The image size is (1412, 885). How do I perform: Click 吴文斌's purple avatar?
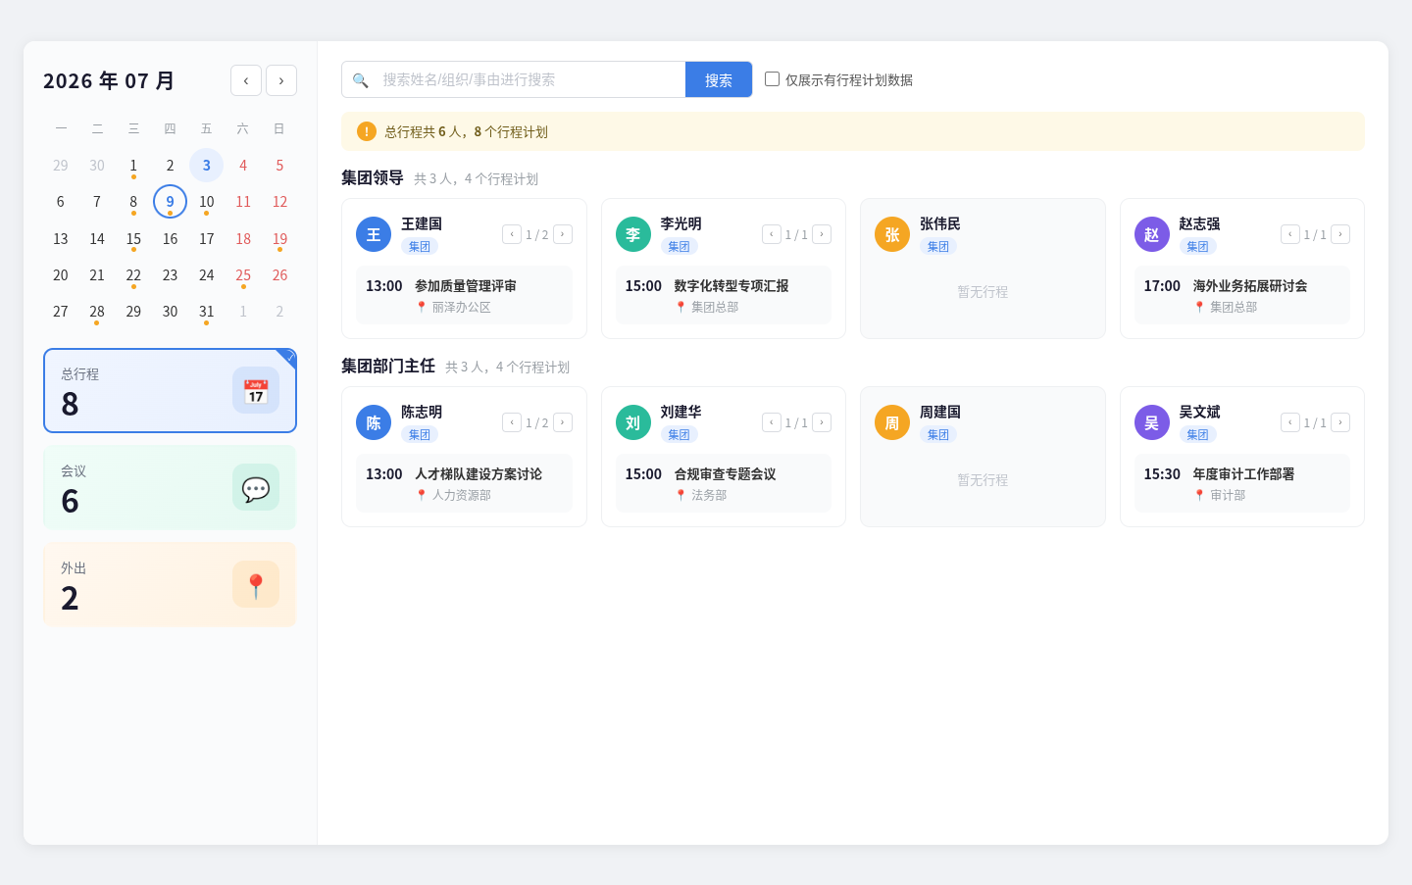(1152, 422)
